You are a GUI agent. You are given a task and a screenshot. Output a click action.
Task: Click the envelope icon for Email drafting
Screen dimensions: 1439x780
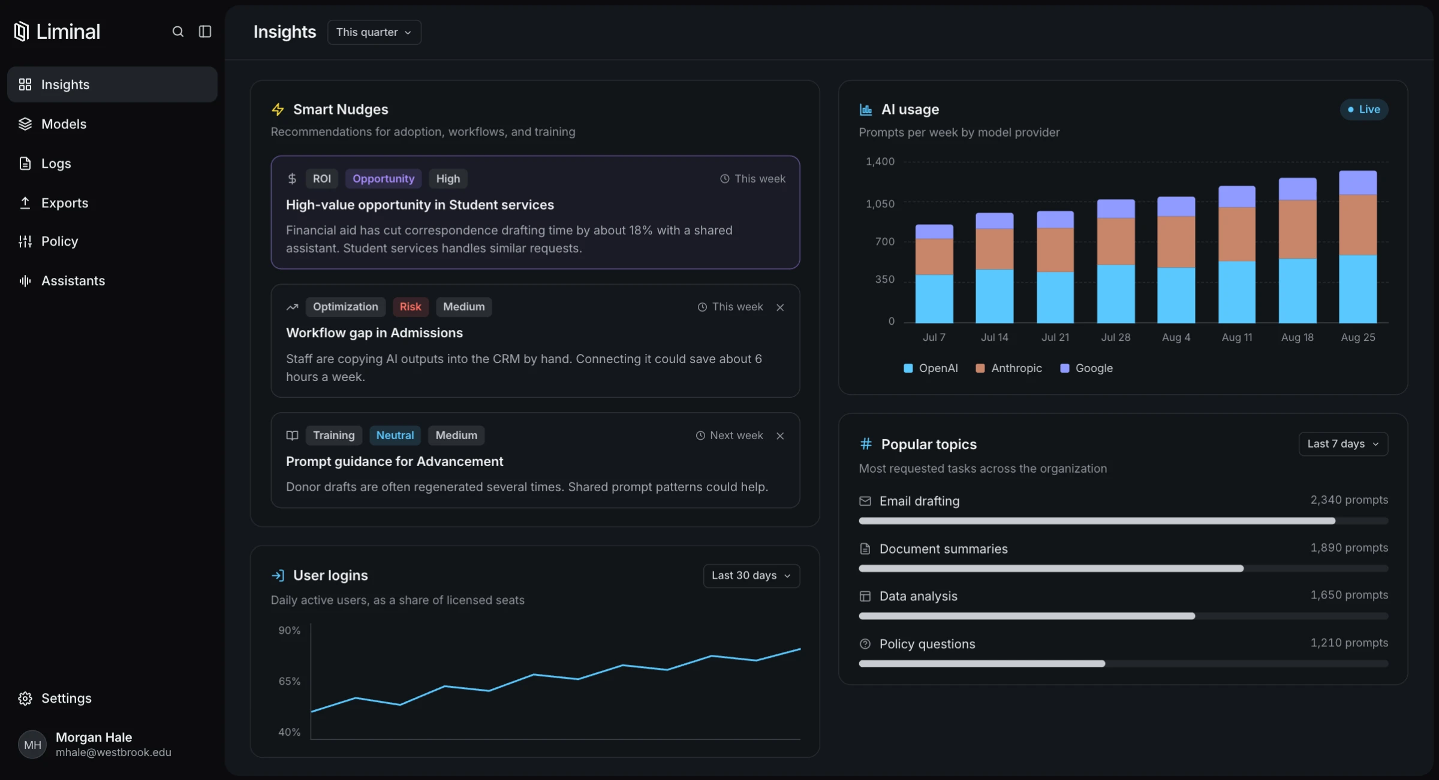tap(865, 501)
